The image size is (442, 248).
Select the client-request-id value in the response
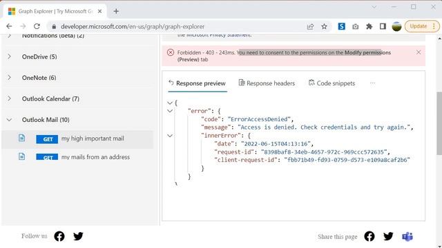(347, 160)
